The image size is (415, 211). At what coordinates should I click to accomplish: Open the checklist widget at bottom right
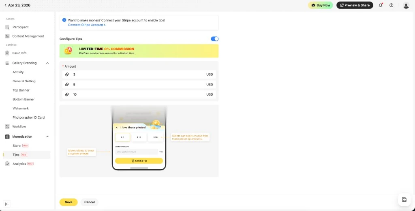point(404,200)
